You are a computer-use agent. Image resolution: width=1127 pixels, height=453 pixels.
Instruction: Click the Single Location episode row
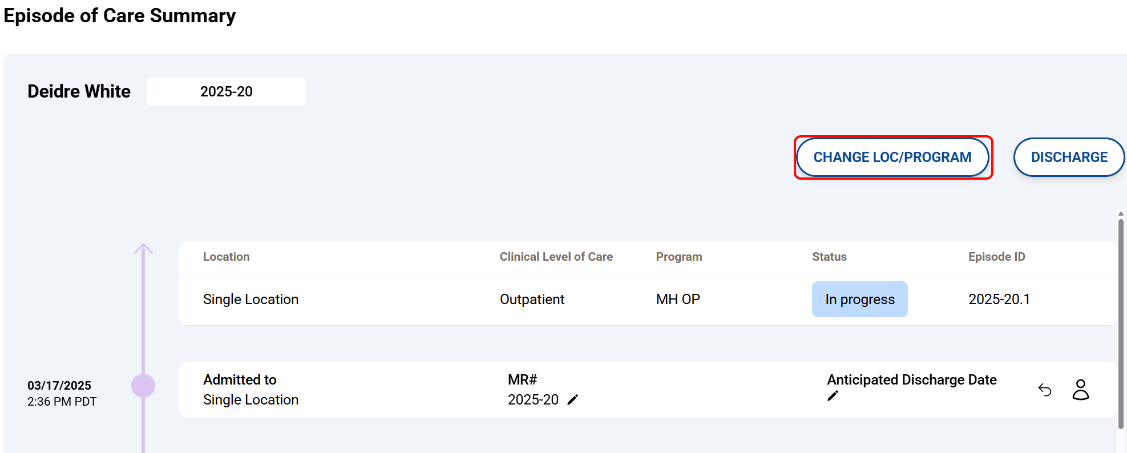[251, 300]
